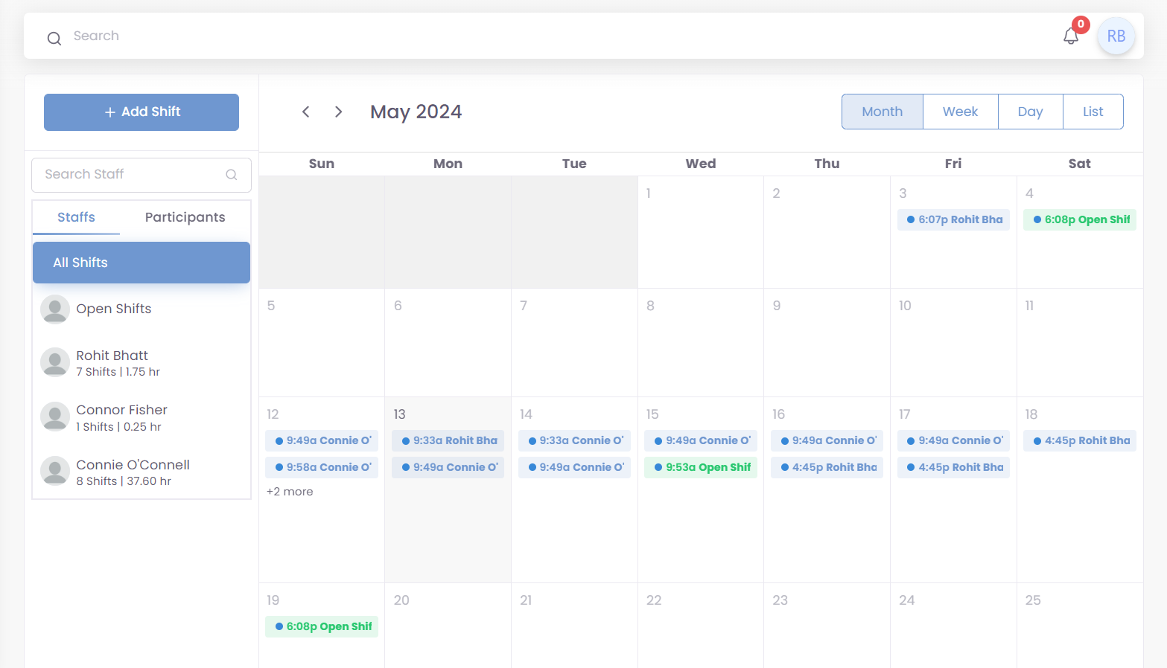
Task: Click the search magnifier icon in top bar
Action: click(54, 39)
